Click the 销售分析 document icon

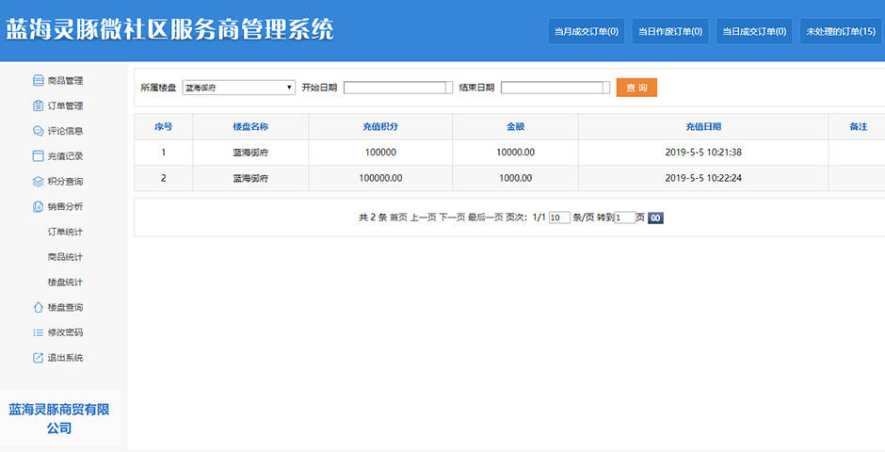click(38, 206)
